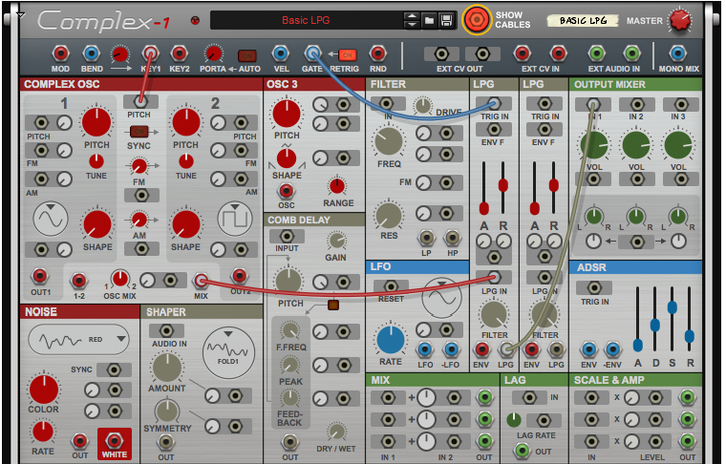Select oscillator 2 square waveform display

coord(235,219)
